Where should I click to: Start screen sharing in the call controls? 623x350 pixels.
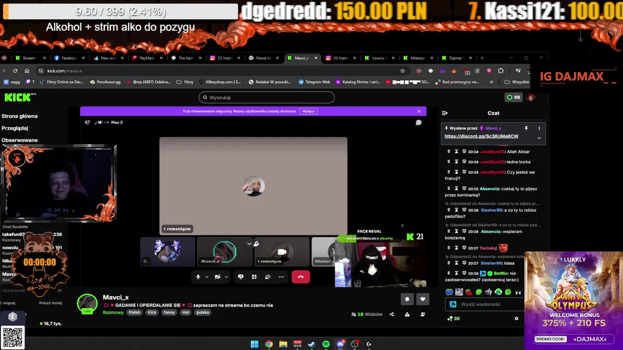240,277
